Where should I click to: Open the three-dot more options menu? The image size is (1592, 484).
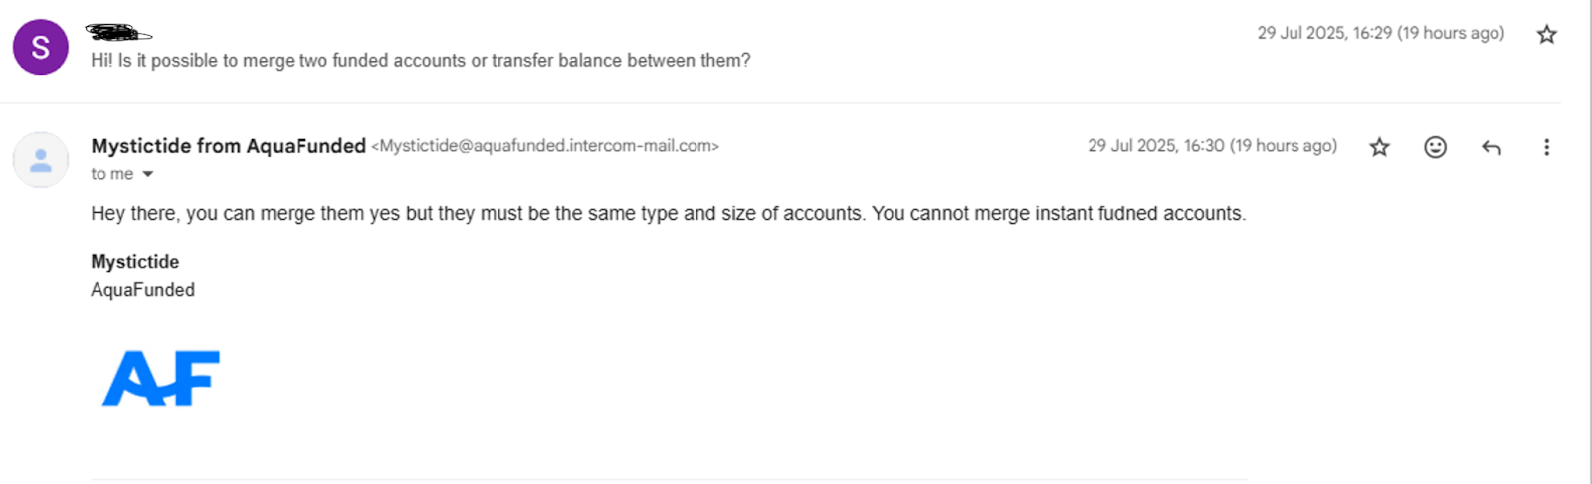point(1546,147)
